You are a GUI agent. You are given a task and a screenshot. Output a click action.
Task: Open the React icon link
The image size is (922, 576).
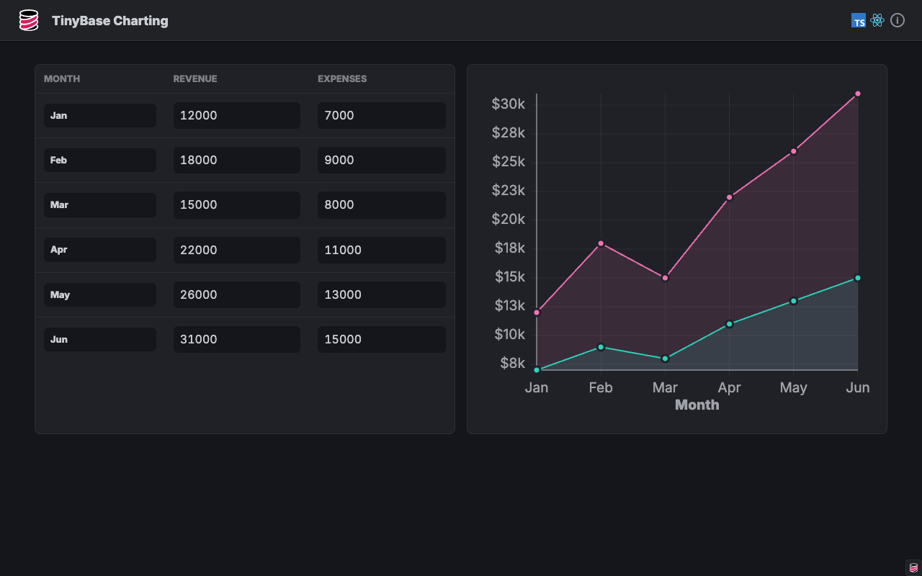(877, 21)
